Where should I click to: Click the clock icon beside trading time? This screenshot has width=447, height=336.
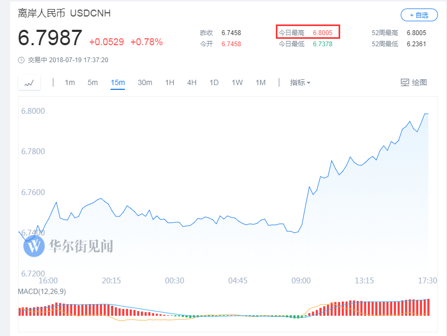(x=21, y=60)
